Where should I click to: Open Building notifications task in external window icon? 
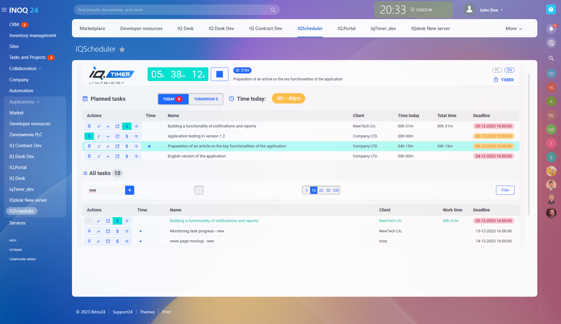coord(117,126)
